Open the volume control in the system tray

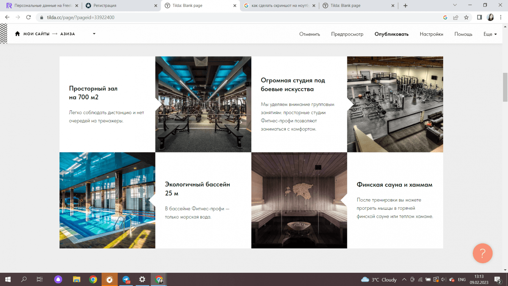444,280
